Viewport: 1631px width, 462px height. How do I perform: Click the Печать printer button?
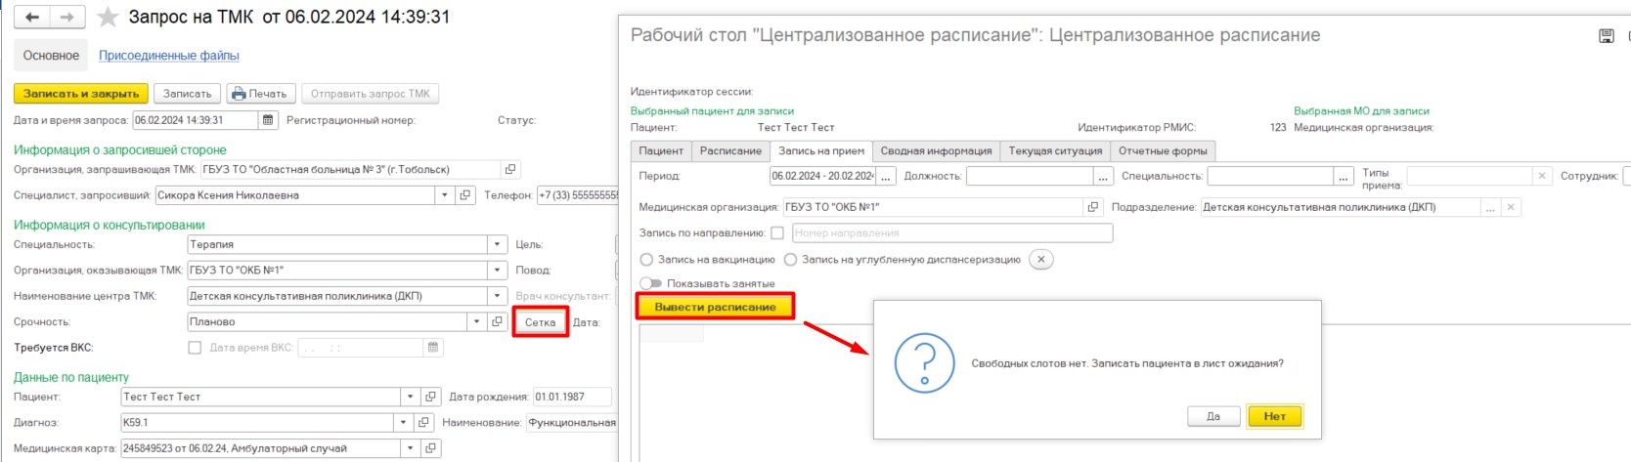click(259, 94)
